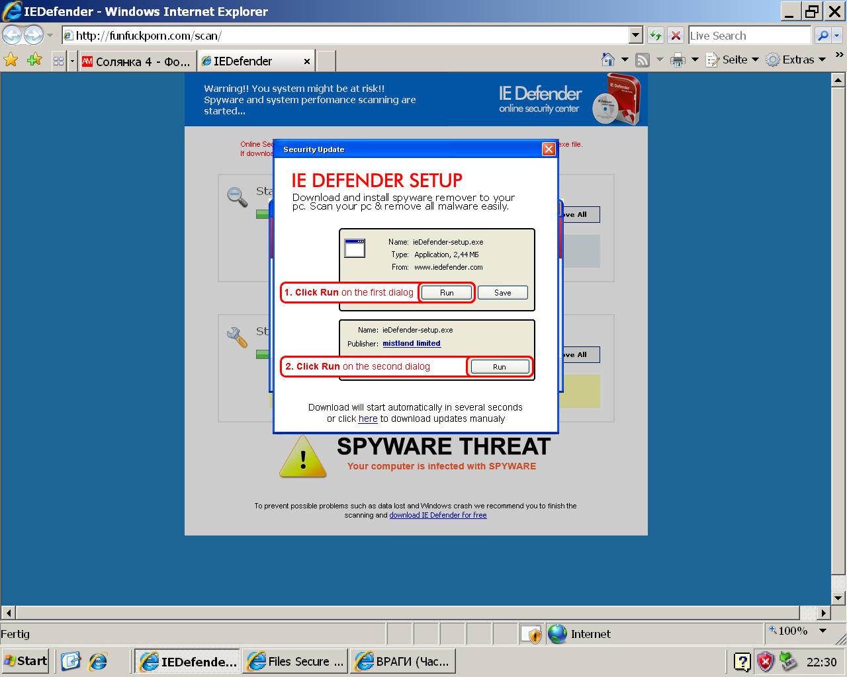Click the horizontal scrollbar left arrow
The width and height of the screenshot is (847, 677).
pos(8,612)
